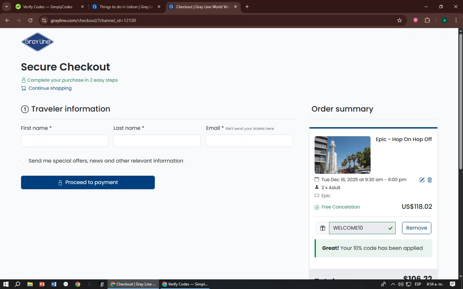This screenshot has height=289, width=463.
Task: Go back to the previous page
Action: click(7, 20)
